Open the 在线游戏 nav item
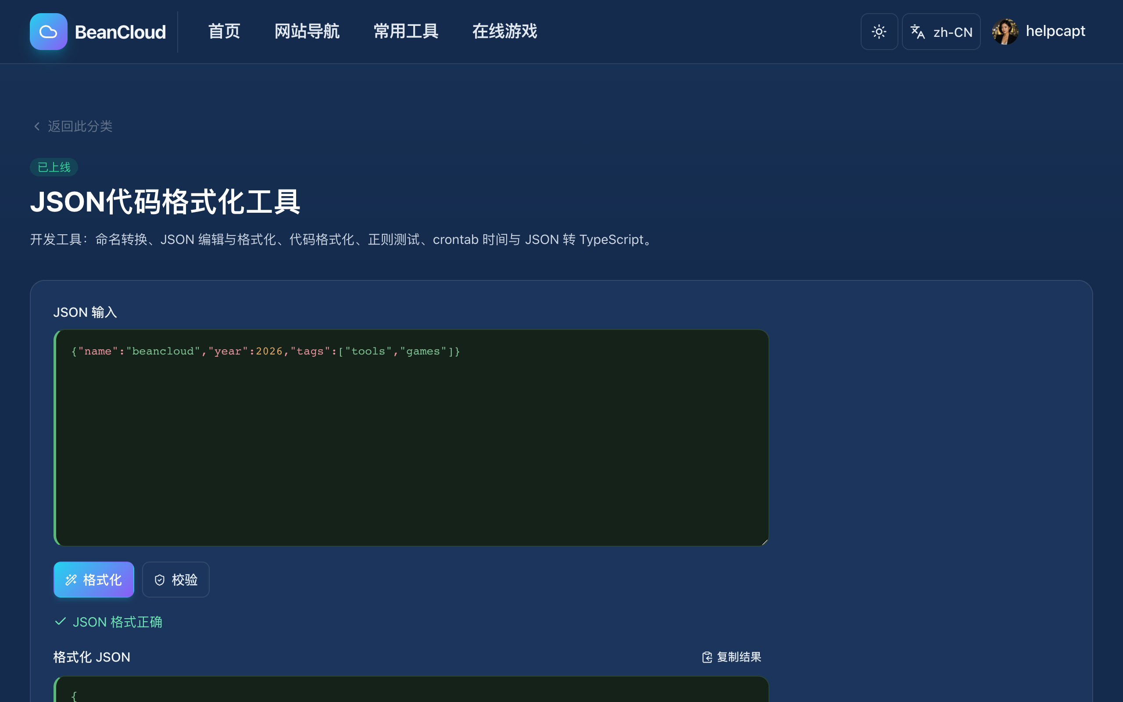 [504, 32]
